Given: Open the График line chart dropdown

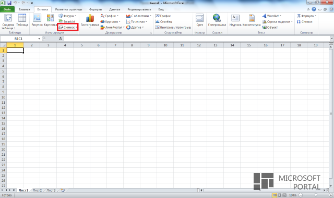Looking at the screenshot, I should coord(109,16).
